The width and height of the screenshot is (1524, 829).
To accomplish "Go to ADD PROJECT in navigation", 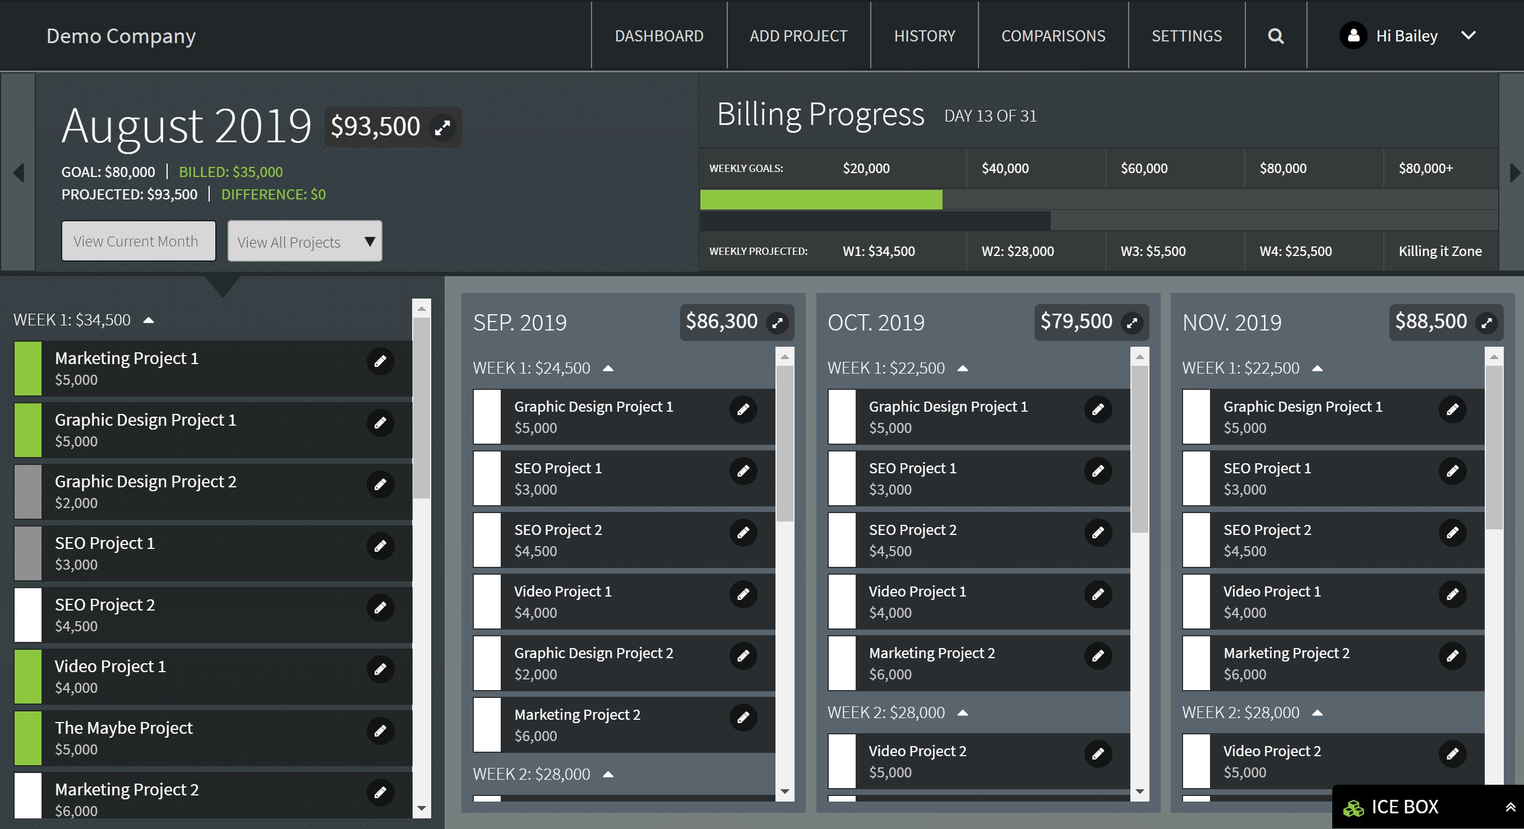I will (798, 36).
